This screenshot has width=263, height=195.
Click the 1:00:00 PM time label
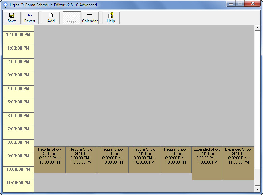pos(18,52)
